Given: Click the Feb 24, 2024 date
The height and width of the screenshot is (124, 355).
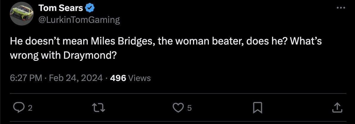Looking at the screenshot, I should pyautogui.click(x=76, y=78).
